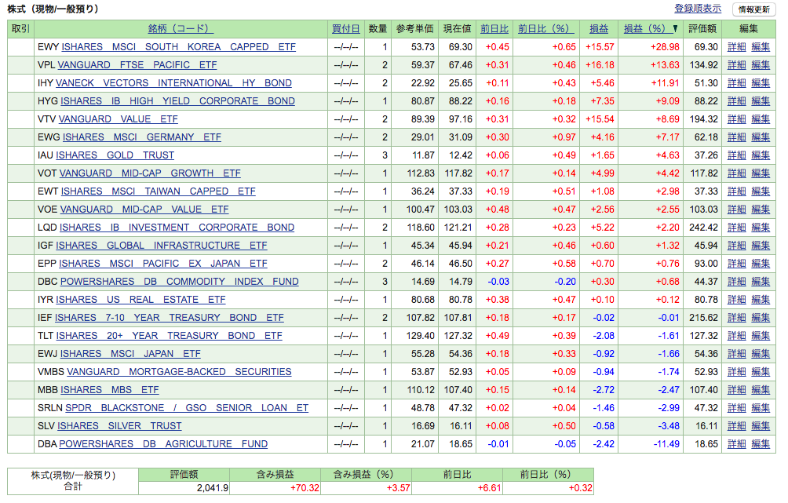
Task: Open ISHARES IB INVESTMENT CORPORATE BOND
Action: pyautogui.click(x=177, y=228)
